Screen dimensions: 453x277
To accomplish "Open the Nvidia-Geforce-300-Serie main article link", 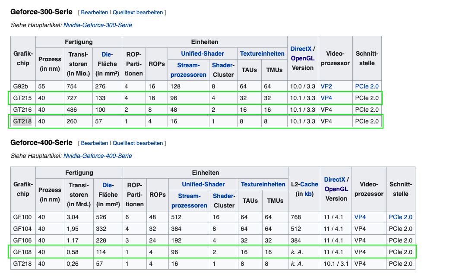I will 98,25.
